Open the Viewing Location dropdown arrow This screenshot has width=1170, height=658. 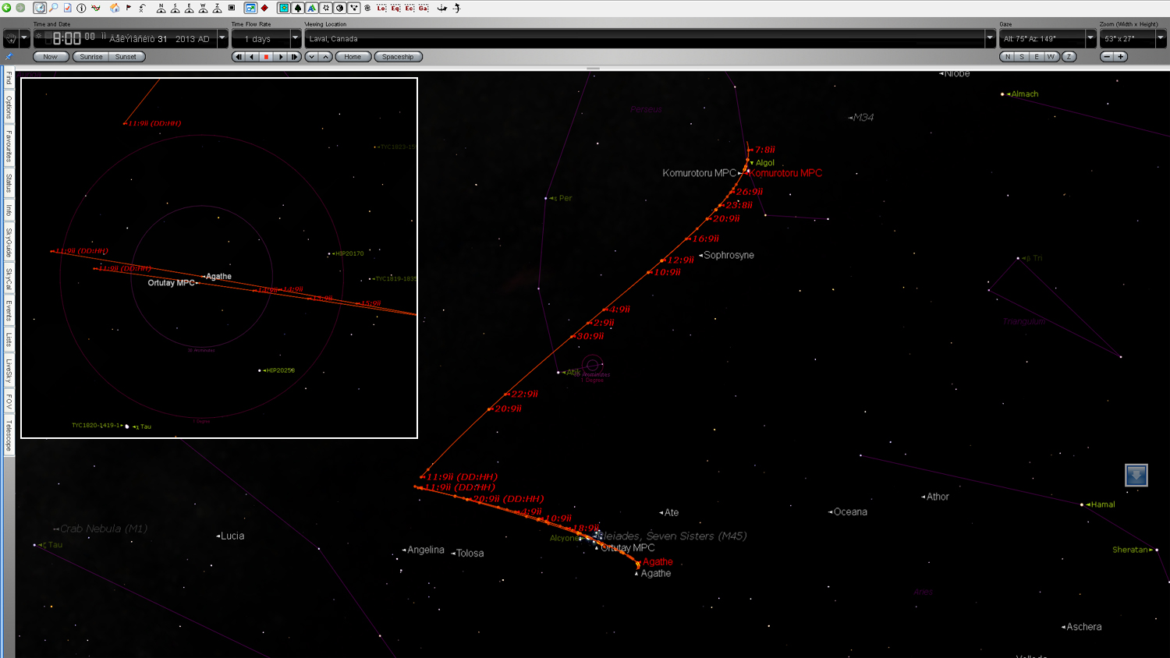coord(990,37)
